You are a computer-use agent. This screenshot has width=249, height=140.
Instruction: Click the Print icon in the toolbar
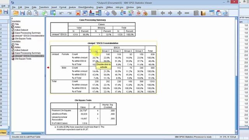coord(29,13)
